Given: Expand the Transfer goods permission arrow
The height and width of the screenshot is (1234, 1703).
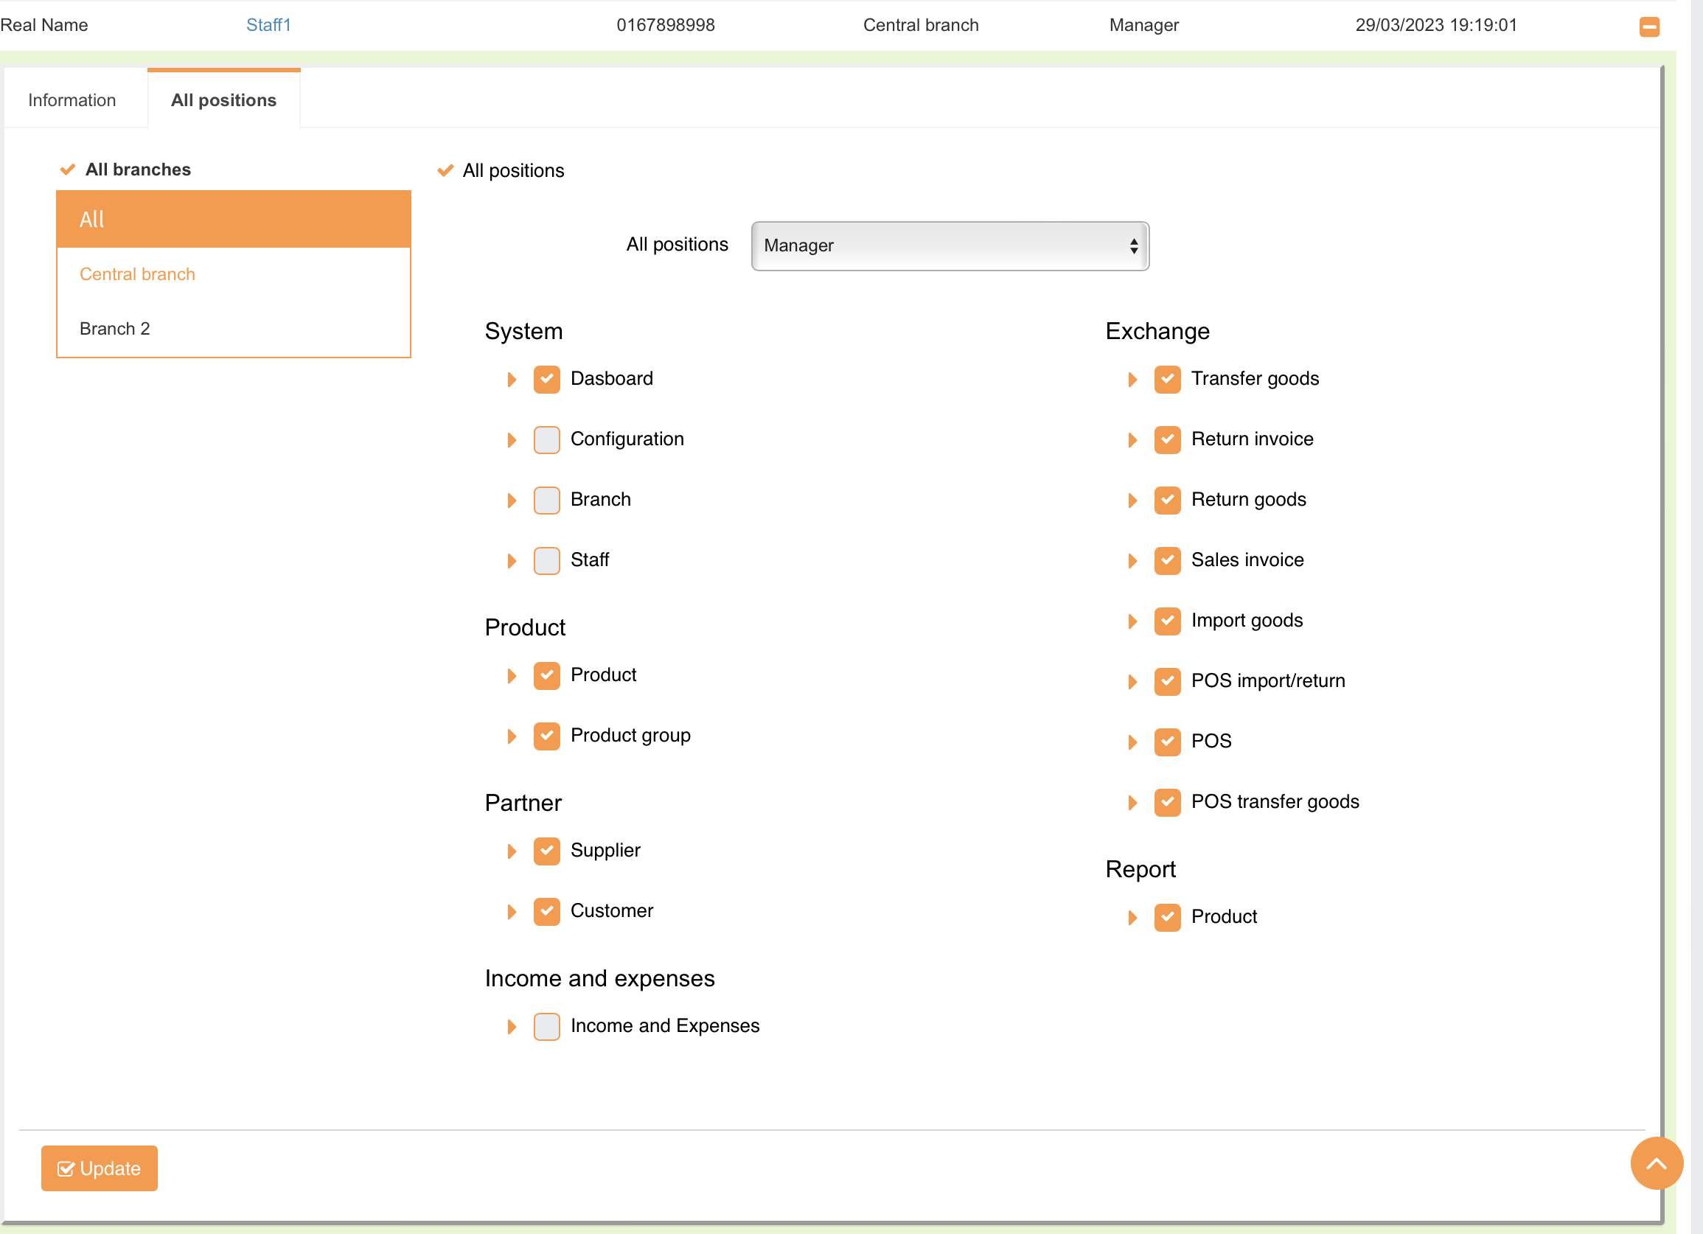Looking at the screenshot, I should [1132, 379].
